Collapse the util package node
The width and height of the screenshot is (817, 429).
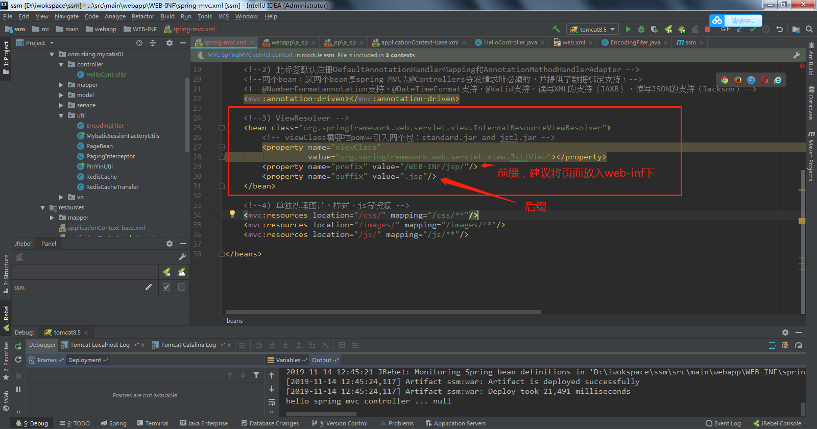coord(61,115)
